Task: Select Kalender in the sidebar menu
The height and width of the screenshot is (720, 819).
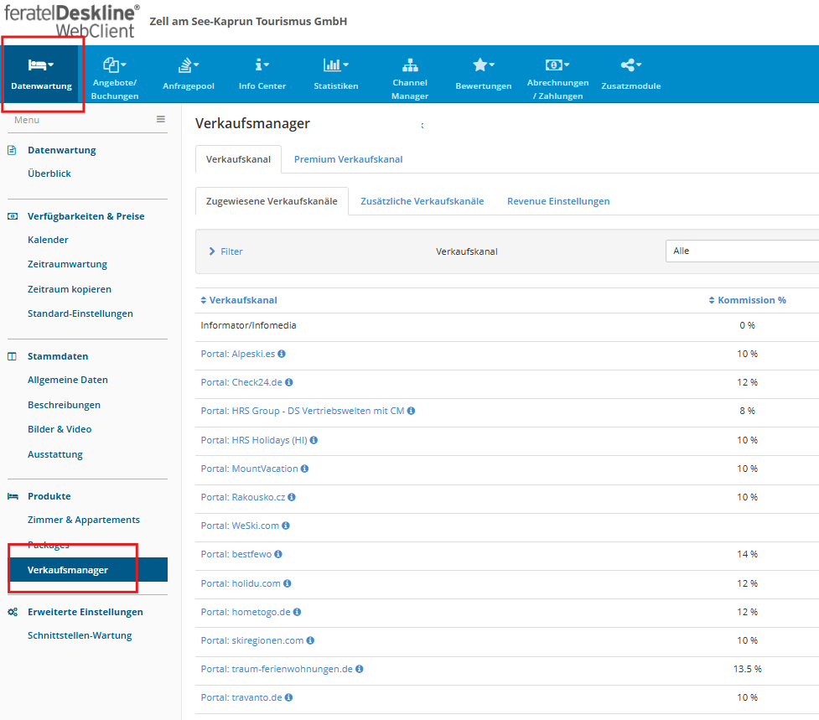Action: (48, 240)
